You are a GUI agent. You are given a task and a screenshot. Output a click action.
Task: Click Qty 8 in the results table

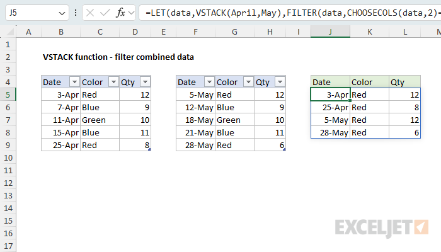tap(404, 108)
